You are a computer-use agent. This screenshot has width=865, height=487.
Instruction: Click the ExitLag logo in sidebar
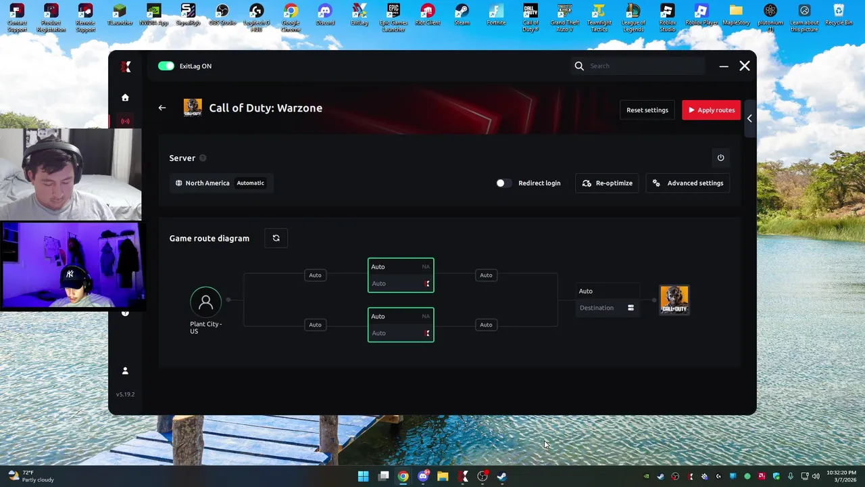coord(125,66)
